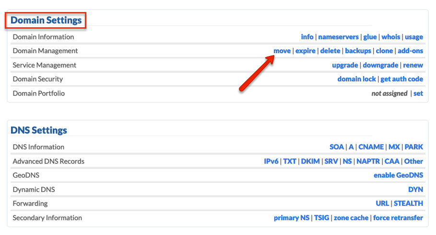Open the MX records link
This screenshot has width=436, height=235.
(x=394, y=147)
